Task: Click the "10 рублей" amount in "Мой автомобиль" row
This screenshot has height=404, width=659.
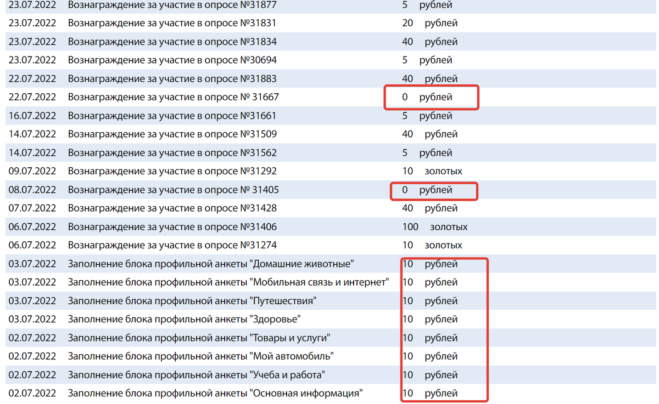Action: click(430, 356)
